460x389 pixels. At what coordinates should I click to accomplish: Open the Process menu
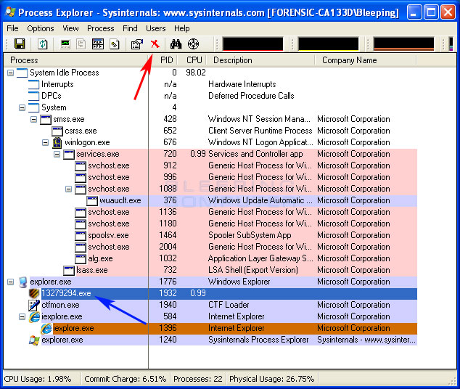coord(100,28)
